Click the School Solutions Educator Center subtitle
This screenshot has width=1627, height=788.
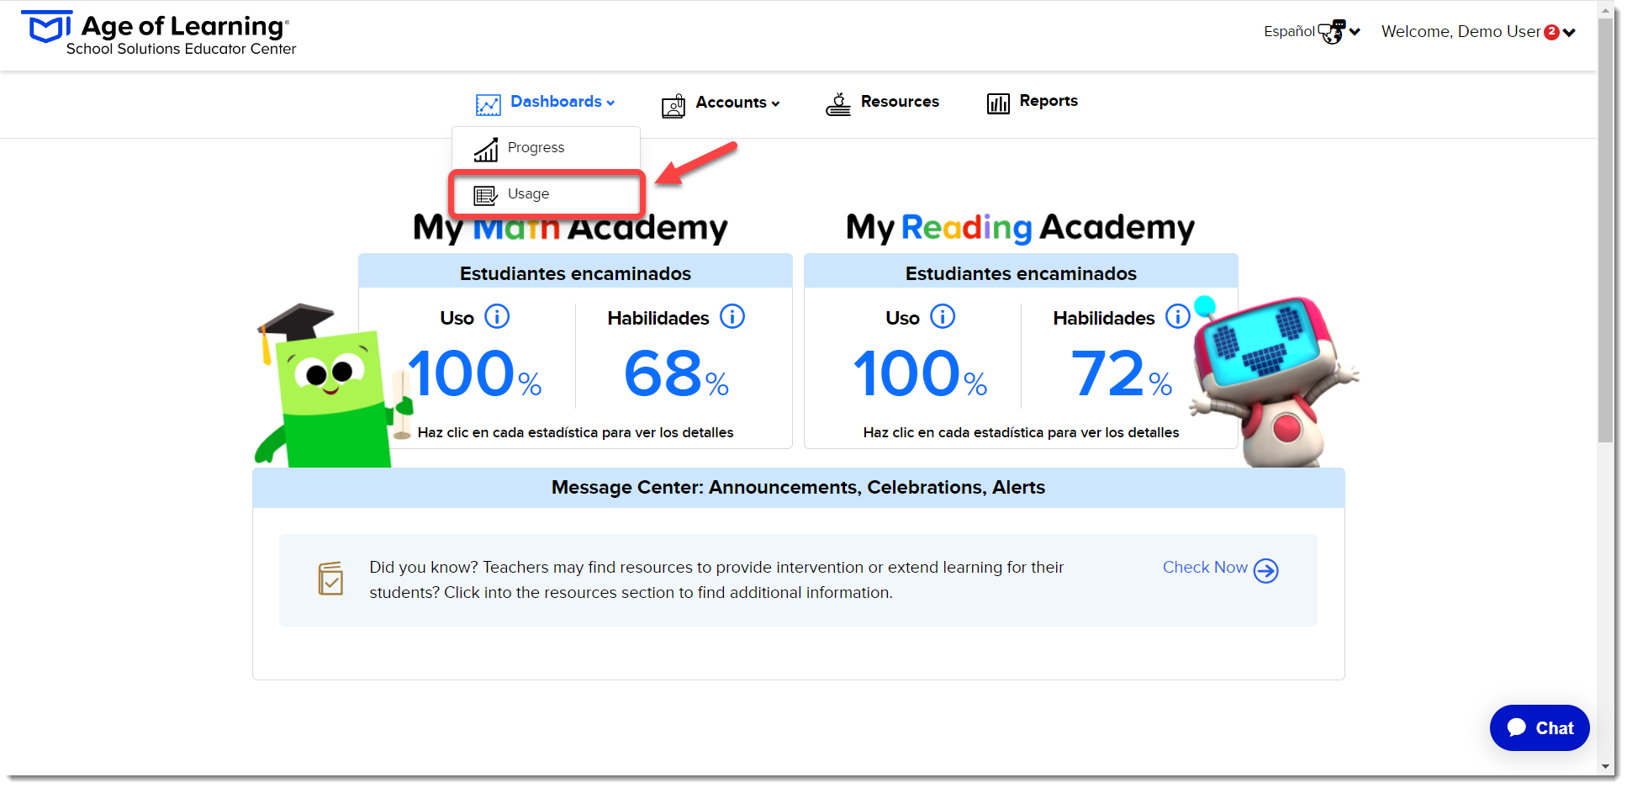(x=182, y=50)
